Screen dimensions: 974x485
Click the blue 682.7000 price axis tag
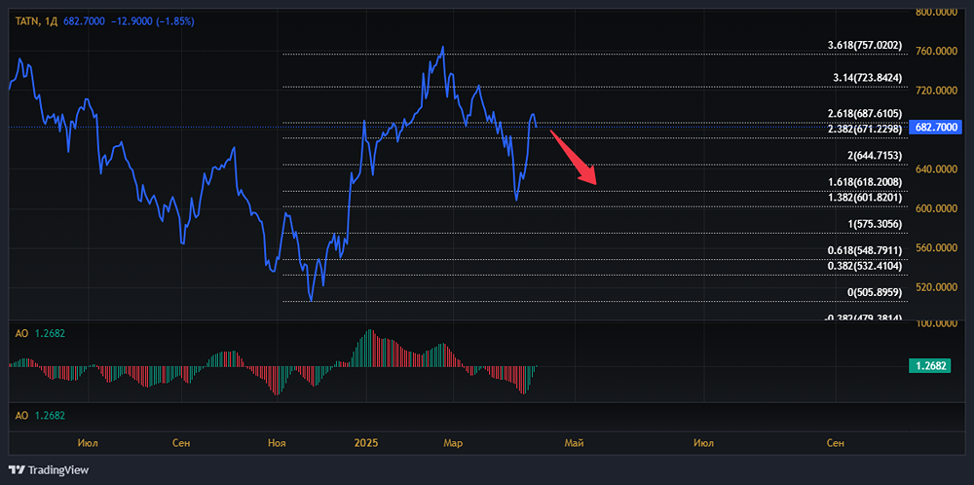coord(934,128)
